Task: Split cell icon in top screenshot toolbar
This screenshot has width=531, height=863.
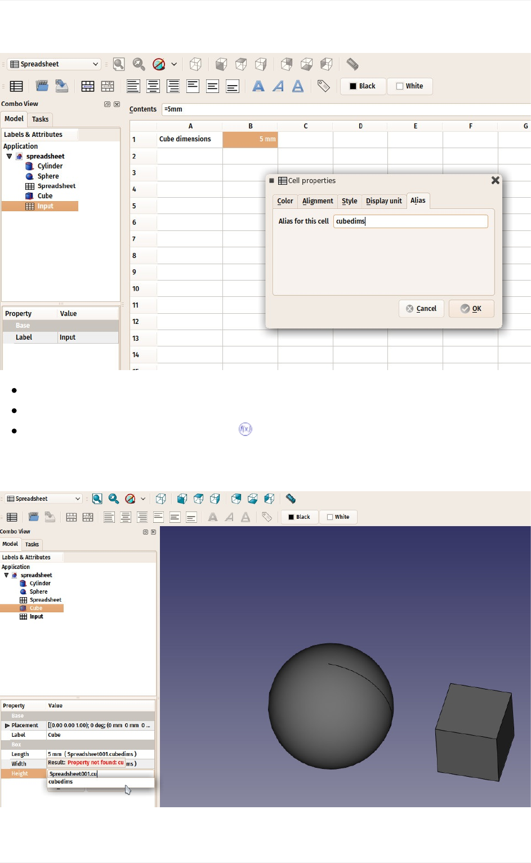Action: pyautogui.click(x=108, y=86)
